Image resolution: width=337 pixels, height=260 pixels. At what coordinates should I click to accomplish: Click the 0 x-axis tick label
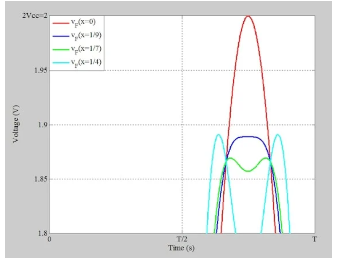click(49, 239)
